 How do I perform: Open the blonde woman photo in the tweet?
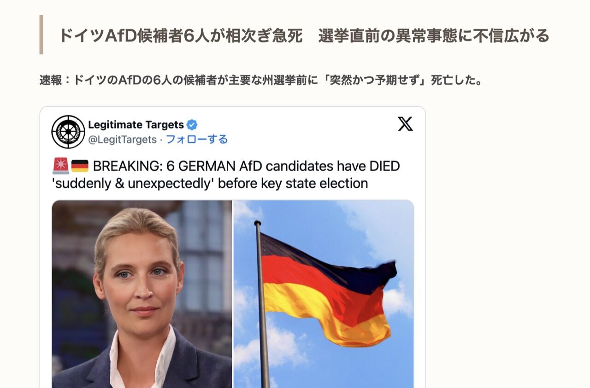pyautogui.click(x=142, y=294)
